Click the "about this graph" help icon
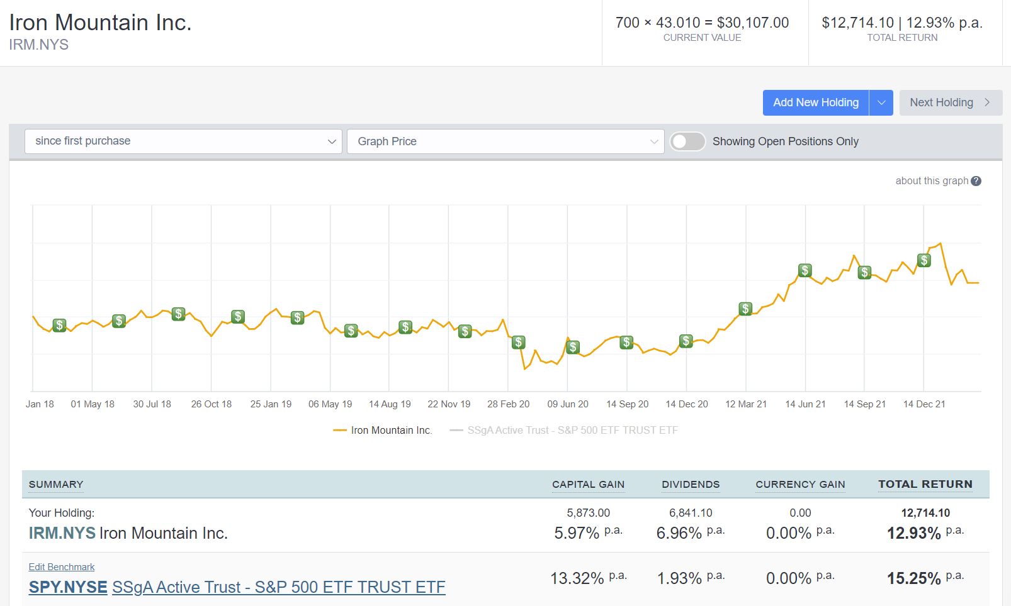1011x606 pixels. tap(975, 180)
